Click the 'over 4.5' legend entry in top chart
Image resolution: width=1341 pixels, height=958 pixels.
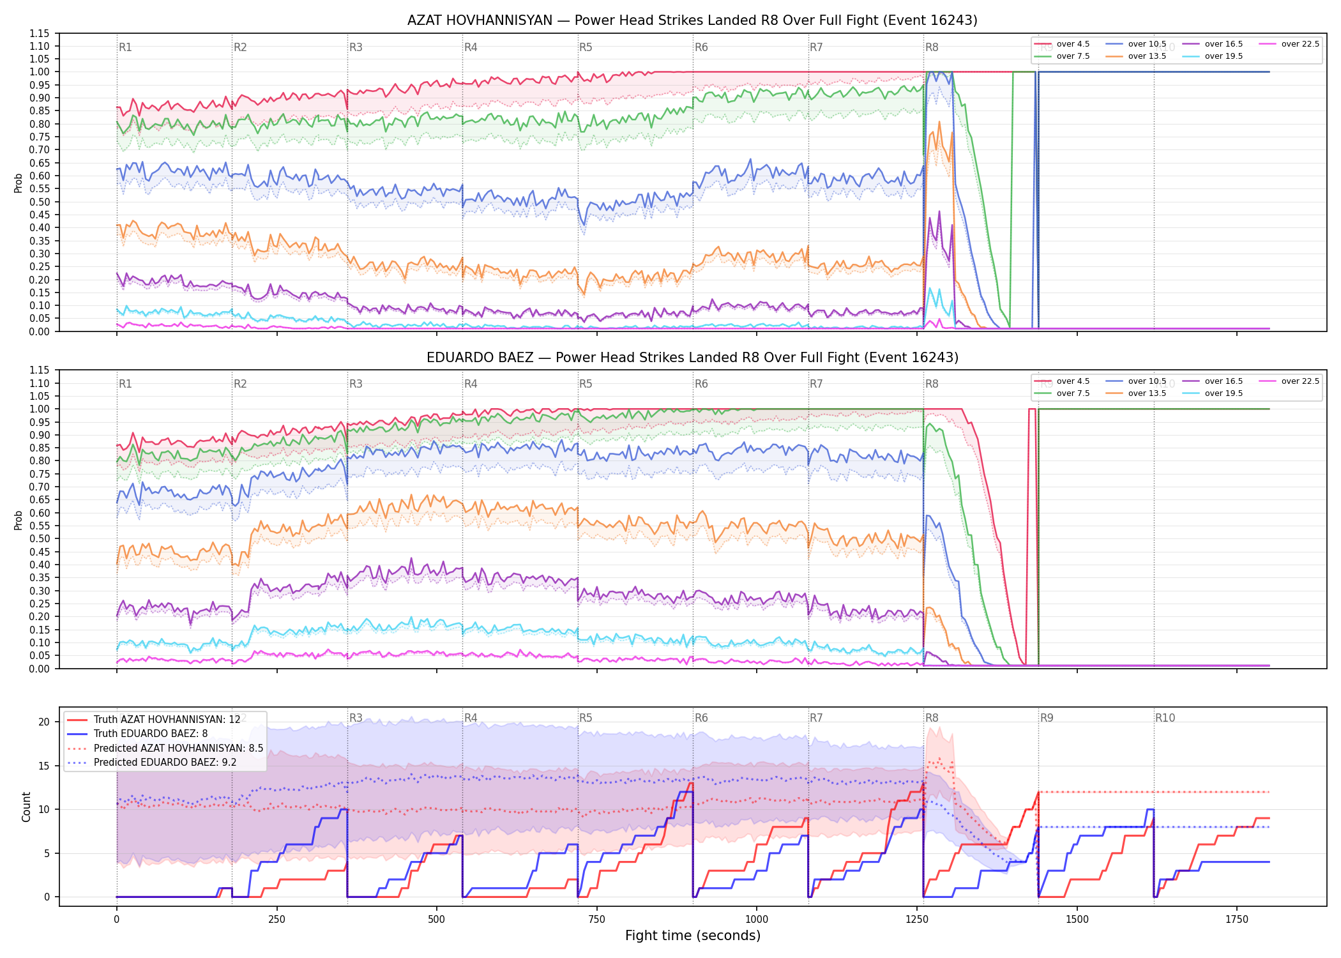pyautogui.click(x=1061, y=44)
